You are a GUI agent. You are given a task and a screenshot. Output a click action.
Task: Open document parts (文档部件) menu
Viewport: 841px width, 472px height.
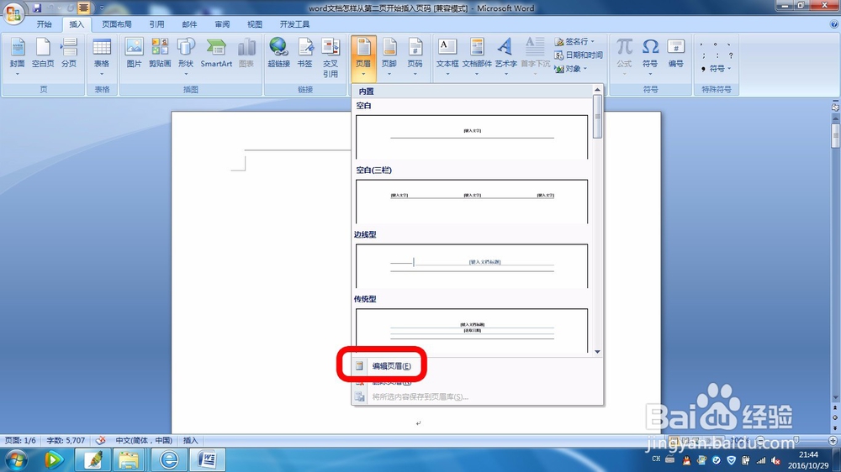tap(477, 57)
